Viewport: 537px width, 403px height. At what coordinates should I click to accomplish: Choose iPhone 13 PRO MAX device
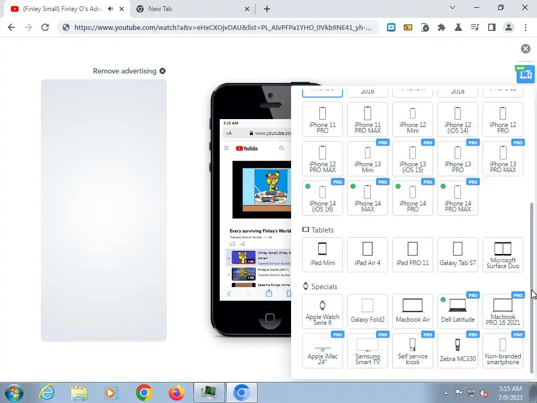[503, 158]
